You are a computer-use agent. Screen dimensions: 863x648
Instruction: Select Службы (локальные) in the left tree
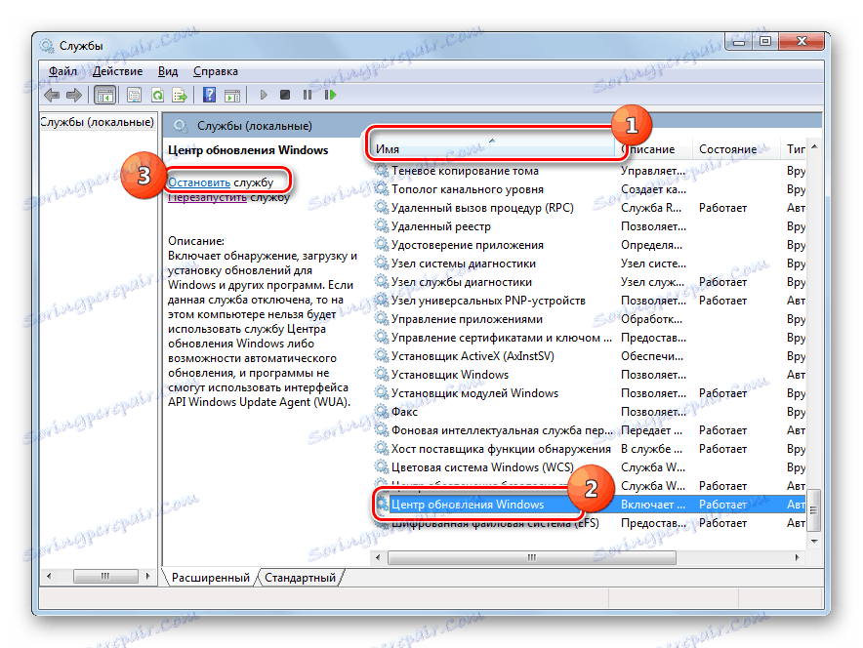coord(98,122)
